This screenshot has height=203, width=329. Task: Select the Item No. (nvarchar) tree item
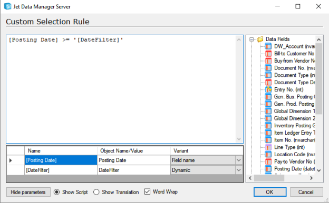point(294,140)
